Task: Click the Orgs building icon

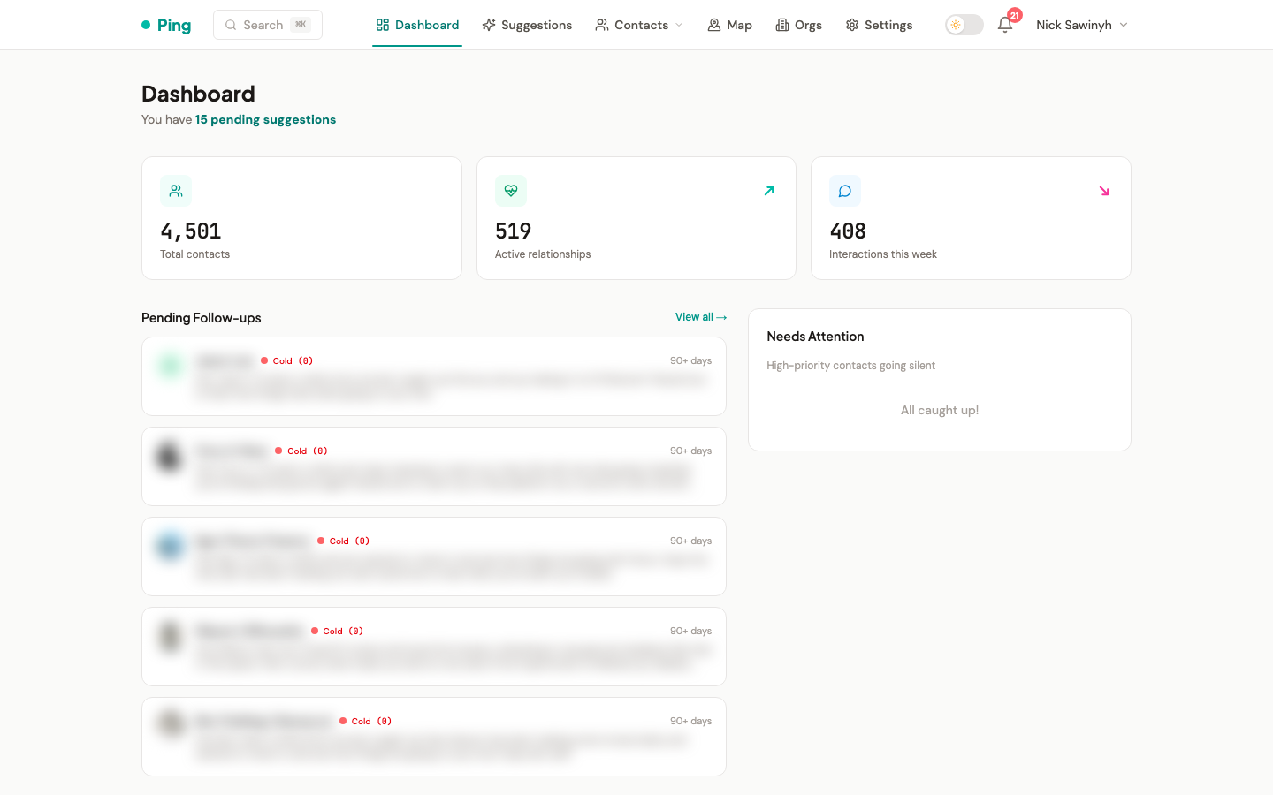Action: point(782,25)
